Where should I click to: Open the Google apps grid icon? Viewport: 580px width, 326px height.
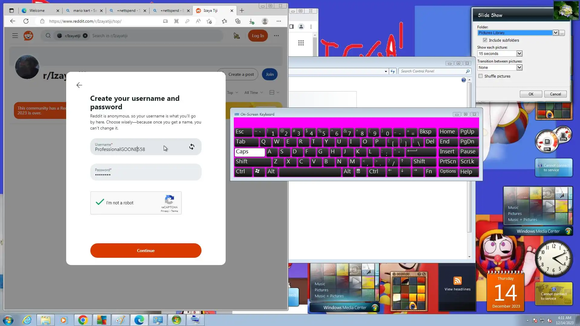point(301,43)
